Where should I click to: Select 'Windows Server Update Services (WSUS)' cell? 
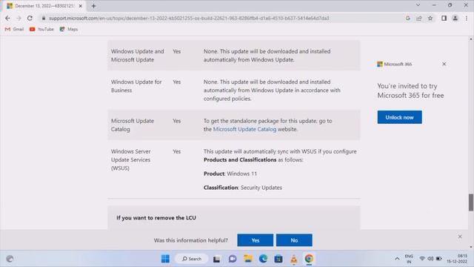(x=130, y=159)
